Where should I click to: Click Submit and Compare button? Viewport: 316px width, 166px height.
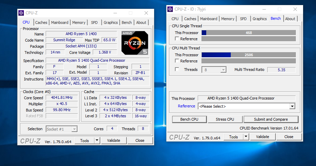tap(271, 119)
